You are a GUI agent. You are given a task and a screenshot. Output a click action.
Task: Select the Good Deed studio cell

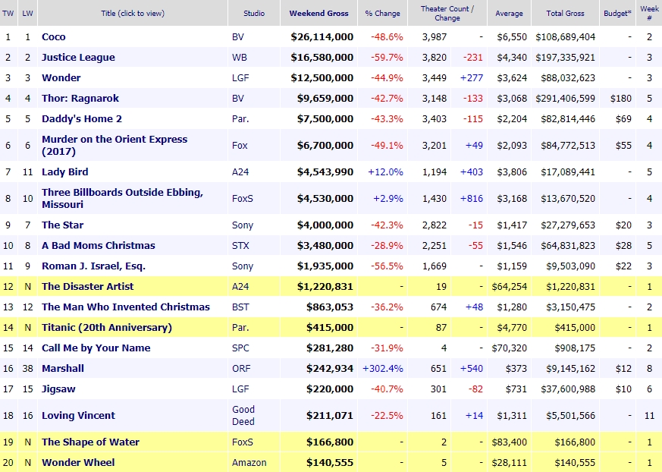[x=243, y=415]
